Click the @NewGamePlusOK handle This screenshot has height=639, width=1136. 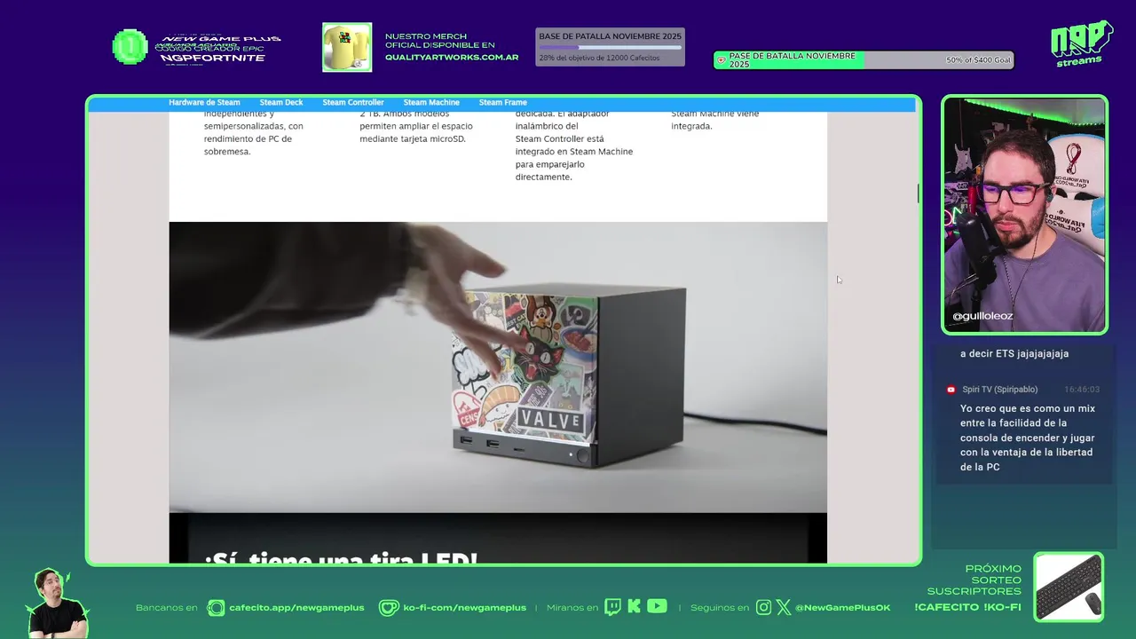point(842,608)
